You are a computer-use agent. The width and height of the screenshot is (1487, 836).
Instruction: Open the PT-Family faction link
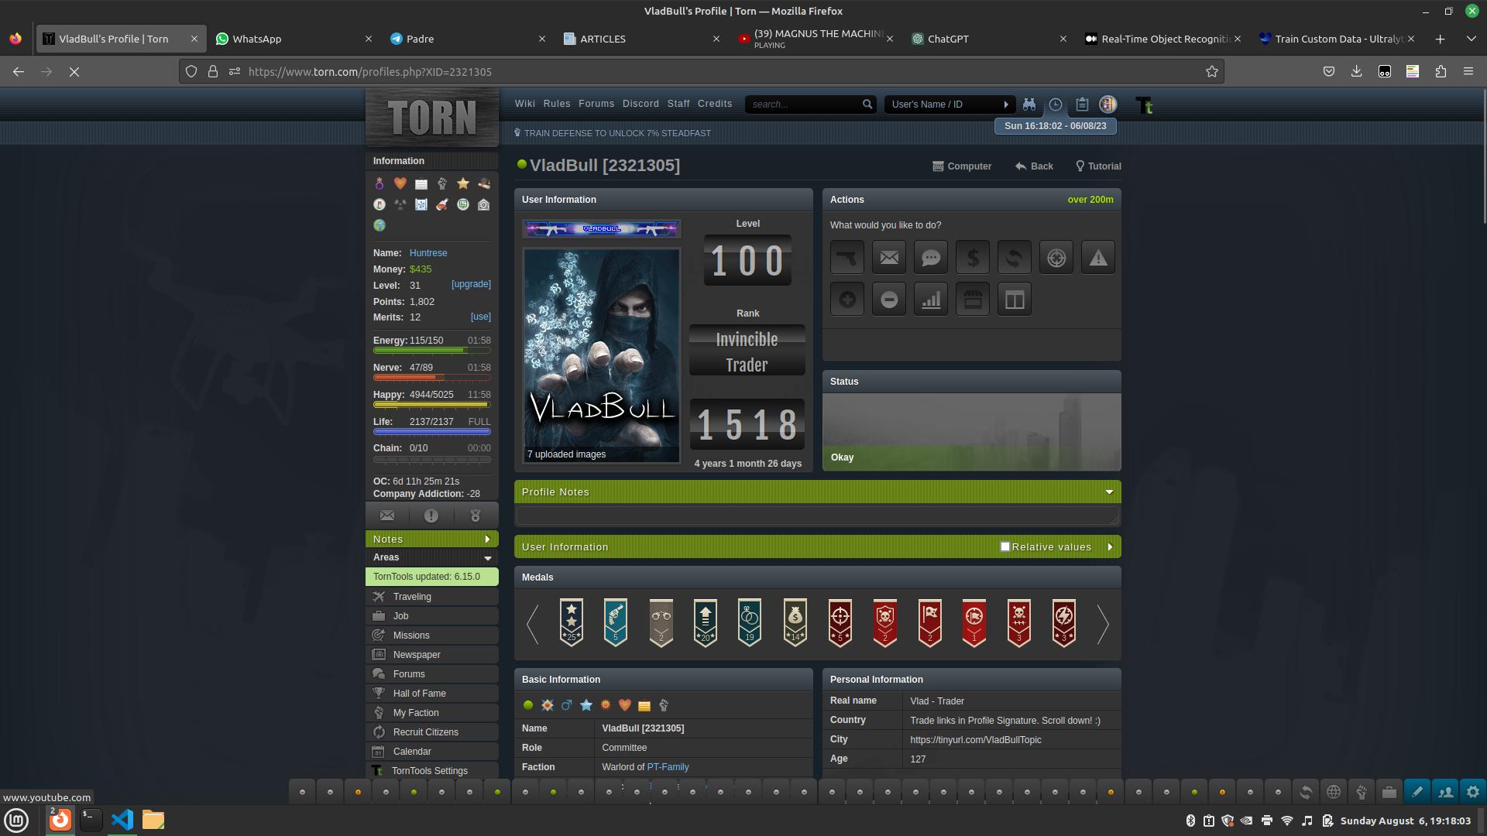[668, 767]
